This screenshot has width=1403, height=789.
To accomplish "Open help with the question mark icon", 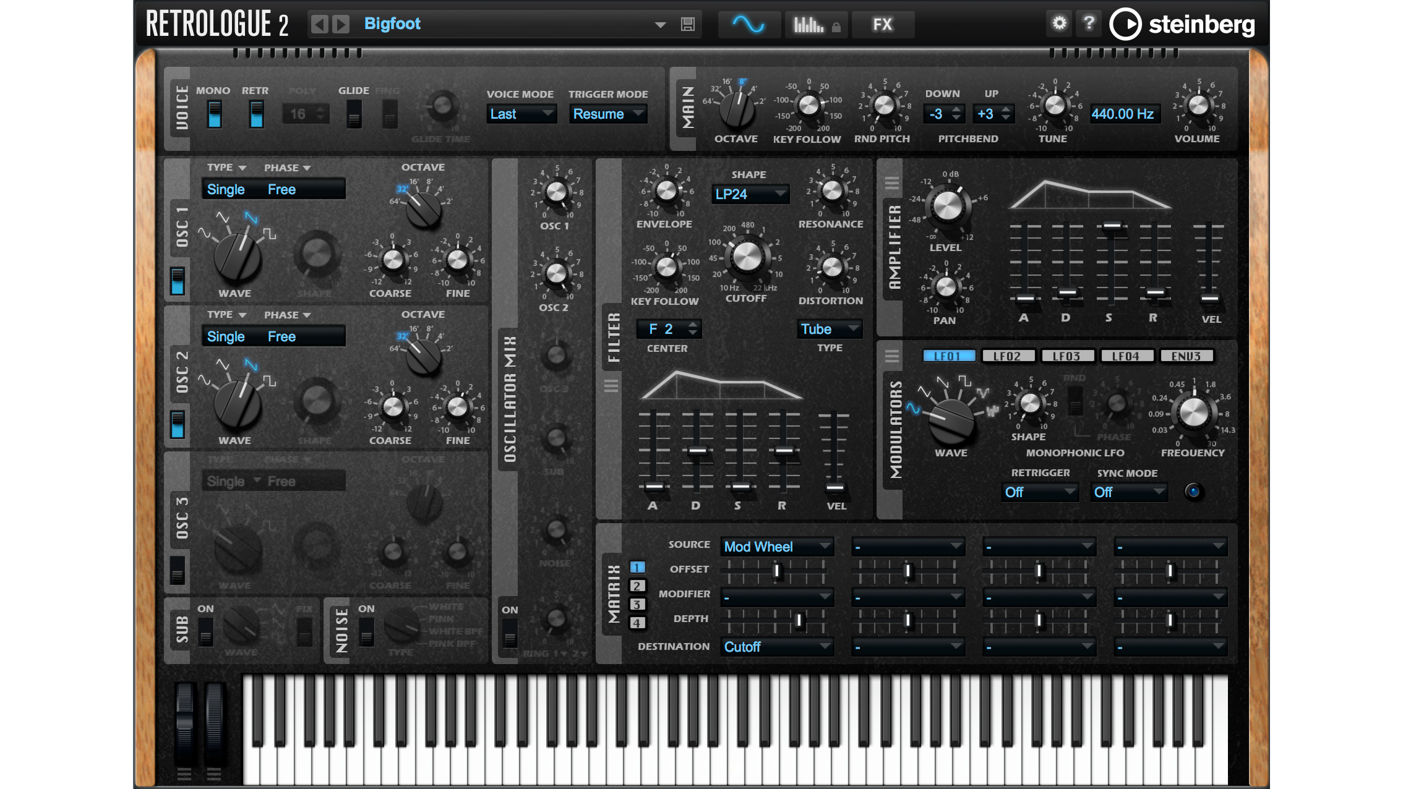I will [x=1089, y=23].
